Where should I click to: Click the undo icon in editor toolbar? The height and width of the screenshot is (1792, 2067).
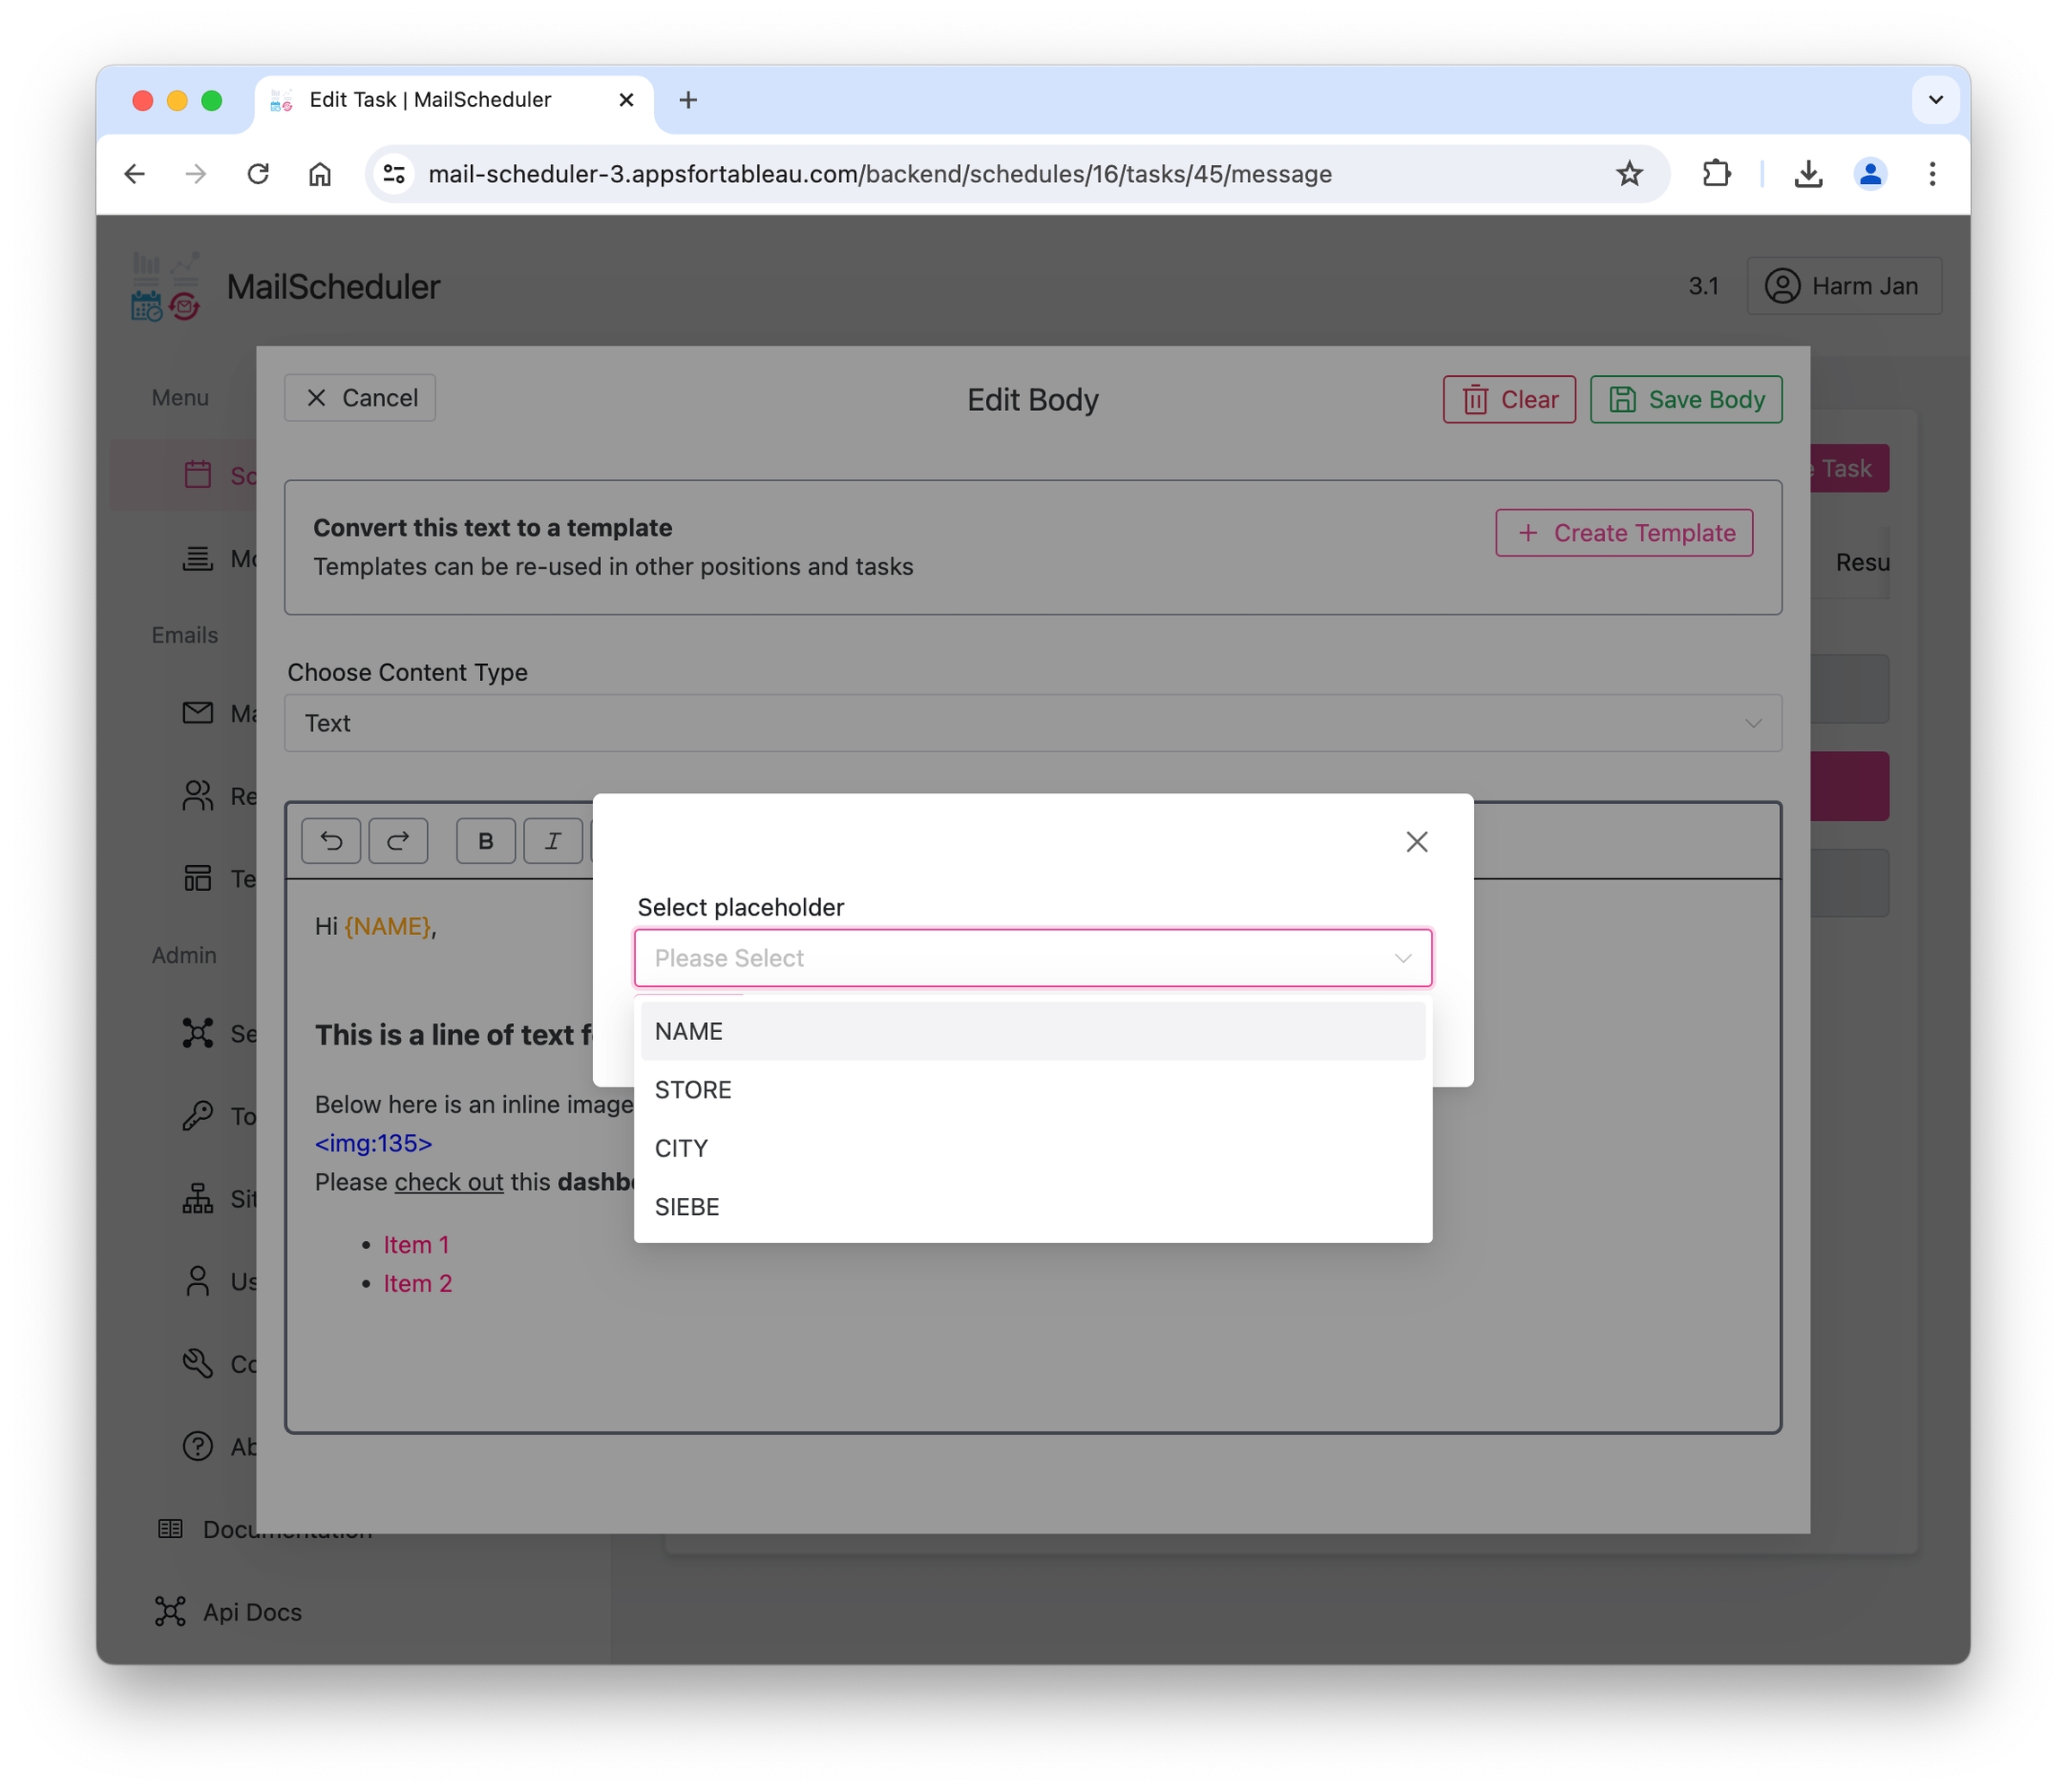(x=331, y=841)
